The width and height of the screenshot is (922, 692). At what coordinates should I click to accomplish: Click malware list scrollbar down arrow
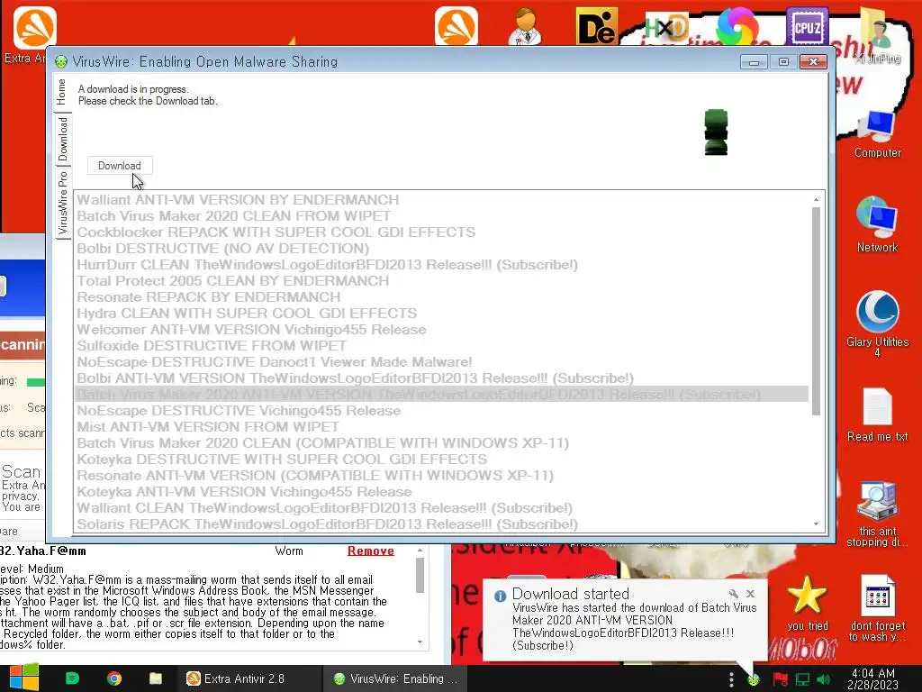pyautogui.click(x=816, y=524)
